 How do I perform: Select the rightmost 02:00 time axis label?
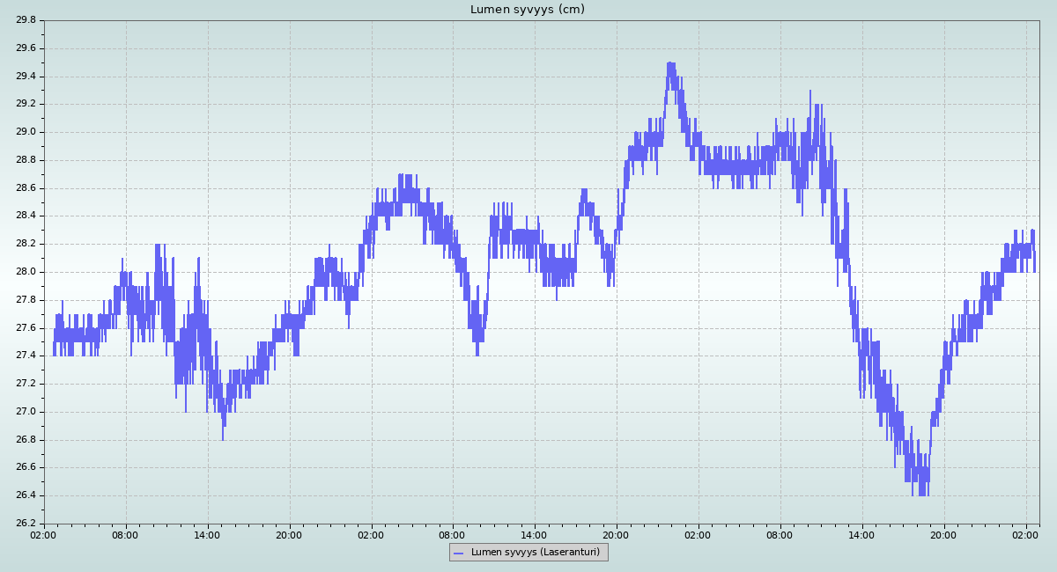point(1026,534)
